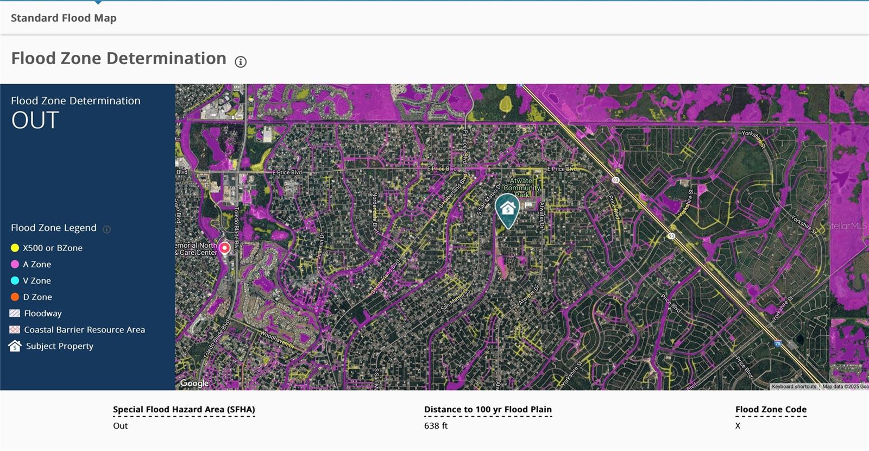Viewport: 869px width, 451px height.
Task: Click the SFHA value 'Out'
Action: 120,425
